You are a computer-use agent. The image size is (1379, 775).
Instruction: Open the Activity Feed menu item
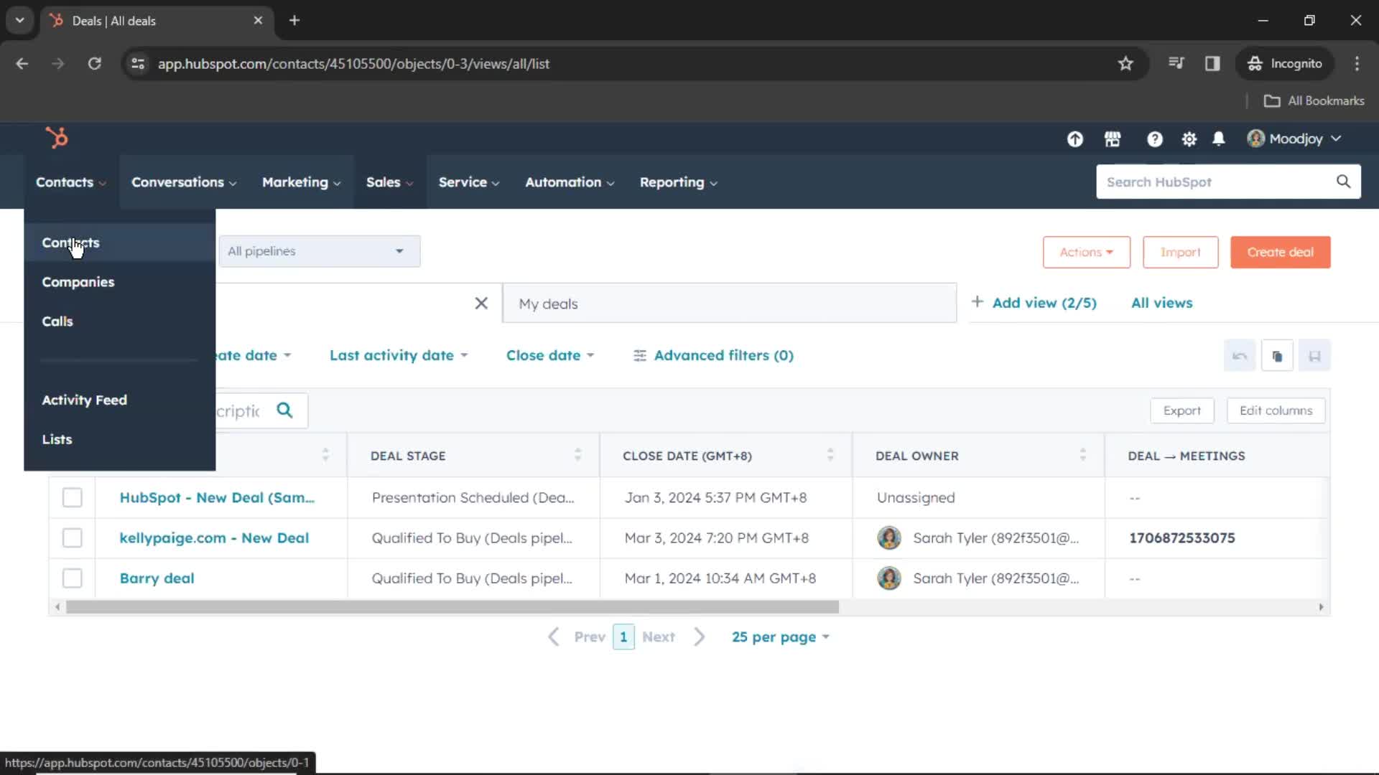coord(84,398)
